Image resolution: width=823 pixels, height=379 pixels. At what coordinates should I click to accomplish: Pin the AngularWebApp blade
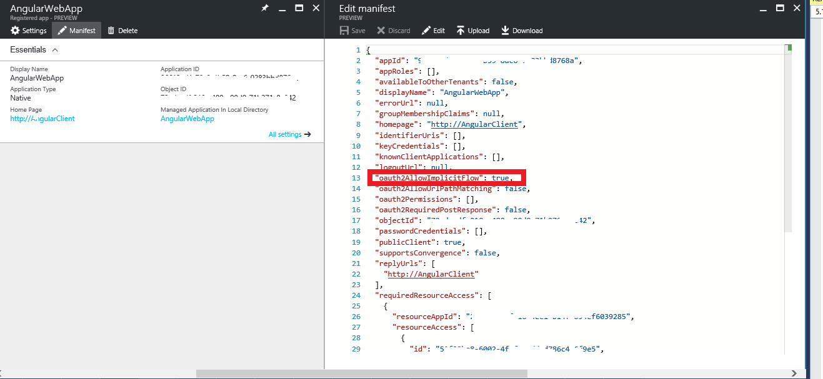point(265,8)
